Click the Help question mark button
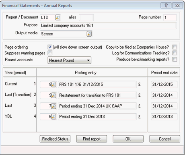The width and height of the screenshot is (185, 155). tap(166, 6)
